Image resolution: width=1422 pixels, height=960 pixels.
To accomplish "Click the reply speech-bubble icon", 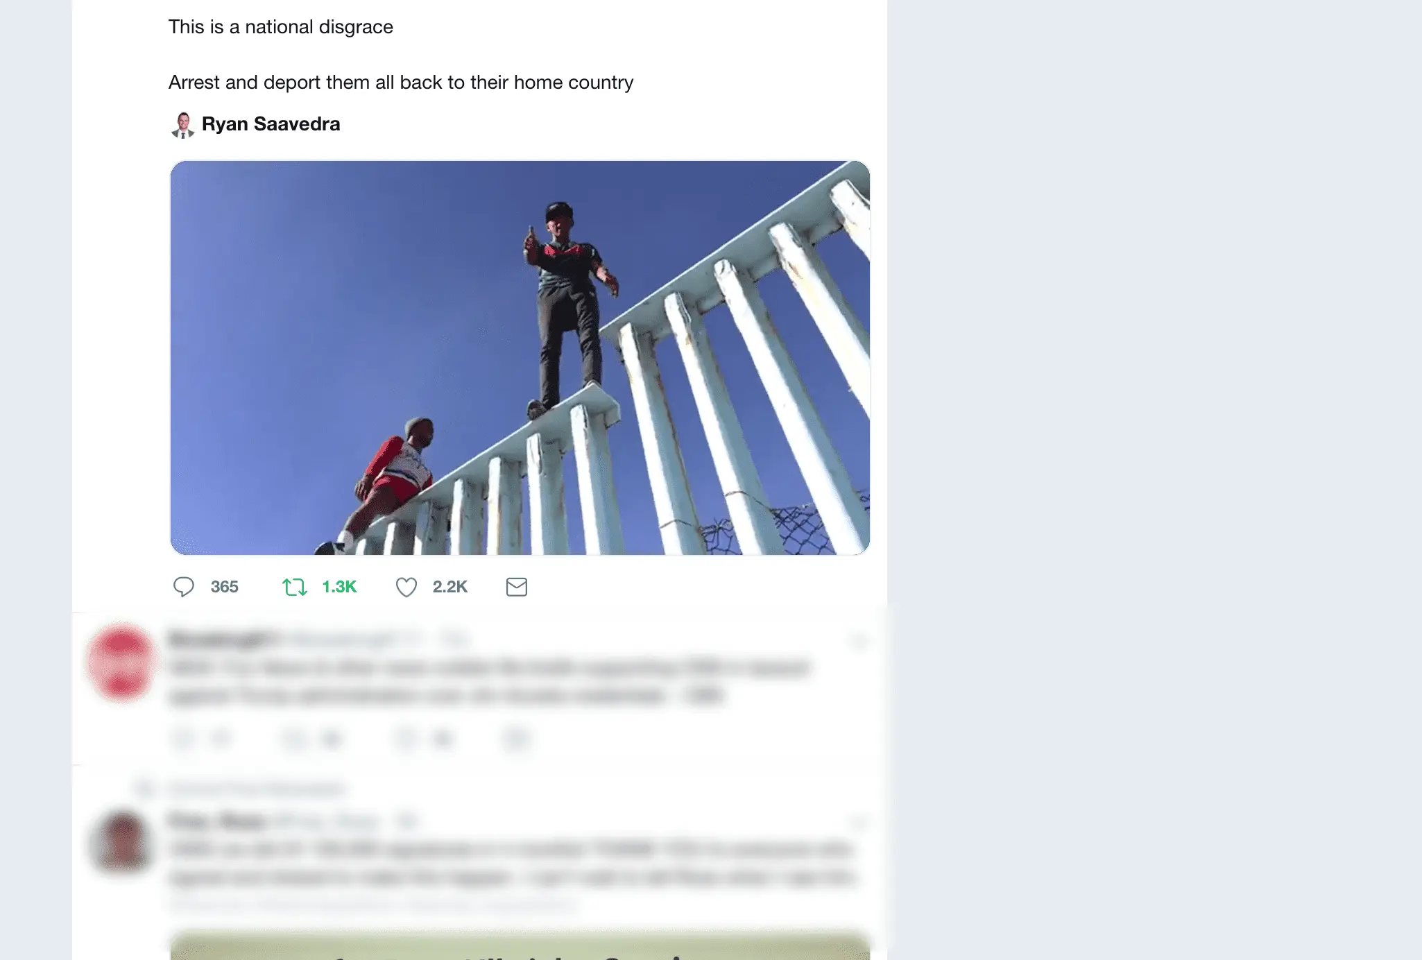I will tap(184, 587).
